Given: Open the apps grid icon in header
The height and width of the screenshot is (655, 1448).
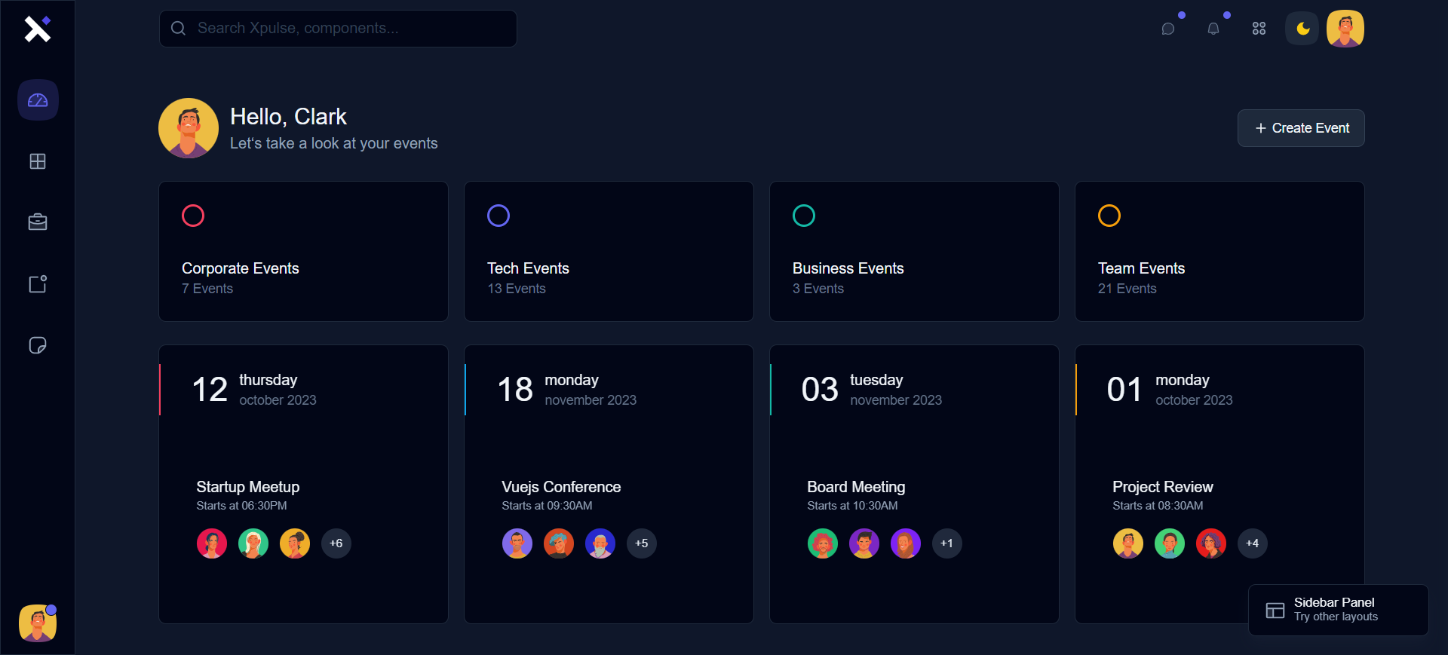Looking at the screenshot, I should 1259,29.
